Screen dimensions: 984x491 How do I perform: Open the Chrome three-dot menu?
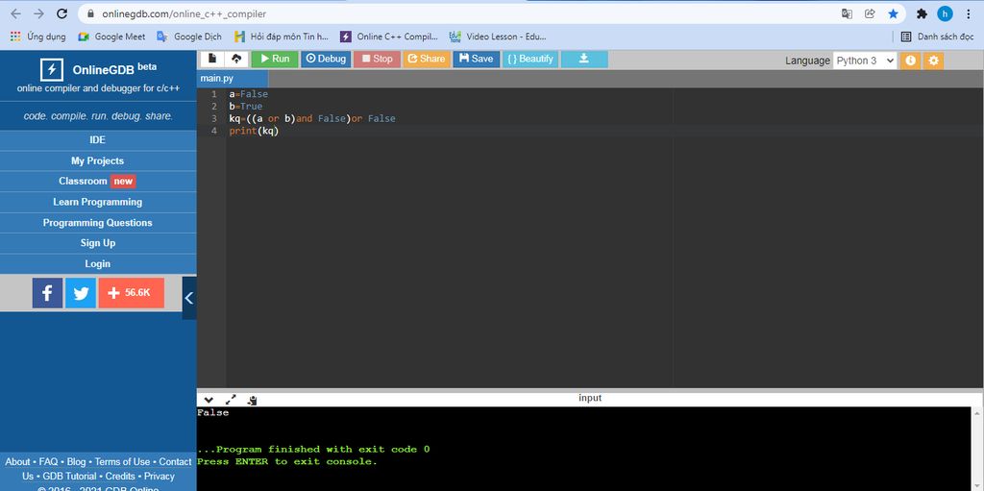(969, 13)
